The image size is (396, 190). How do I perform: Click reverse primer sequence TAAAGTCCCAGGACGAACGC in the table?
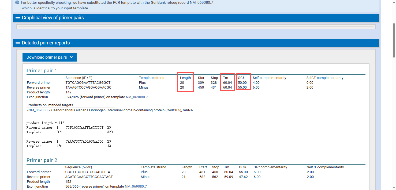tap(88, 88)
